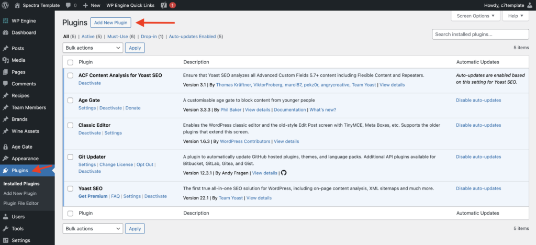Click the Plugins plug icon in sidebar

pyautogui.click(x=5, y=171)
